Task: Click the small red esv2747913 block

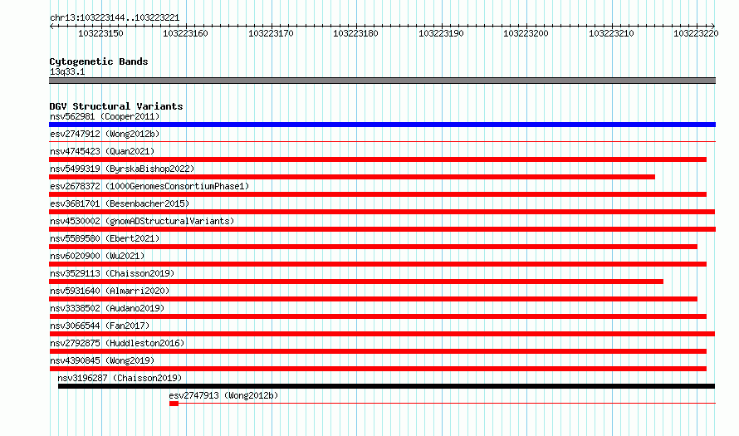Action: (x=174, y=404)
